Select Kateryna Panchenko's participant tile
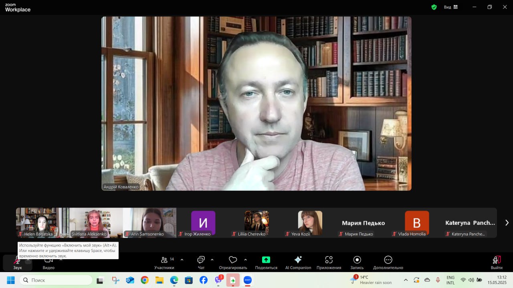The width and height of the screenshot is (513, 288). 470,222
